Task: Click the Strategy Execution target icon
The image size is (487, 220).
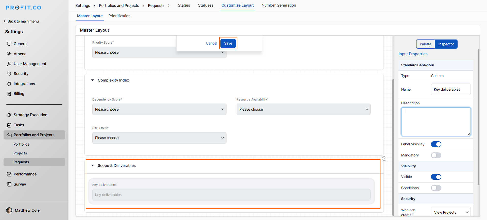Action: pyautogui.click(x=9, y=115)
